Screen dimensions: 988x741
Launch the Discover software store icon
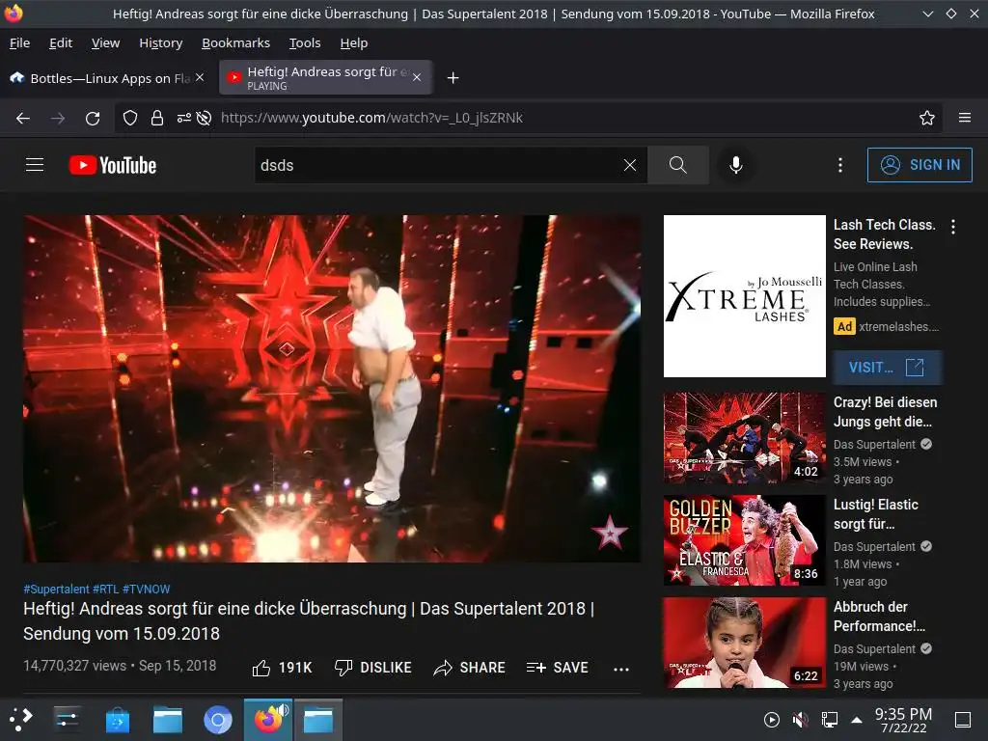pyautogui.click(x=117, y=720)
